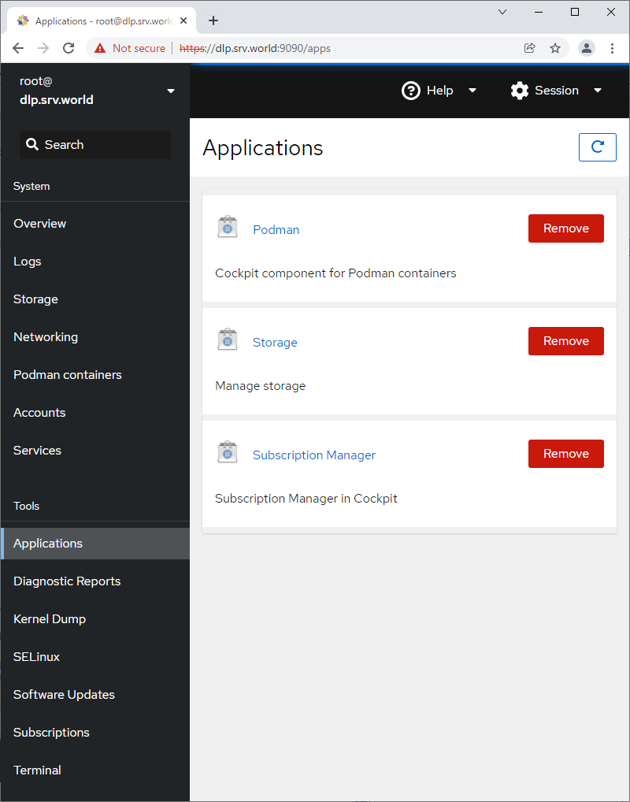Open the Storage application link

(275, 343)
